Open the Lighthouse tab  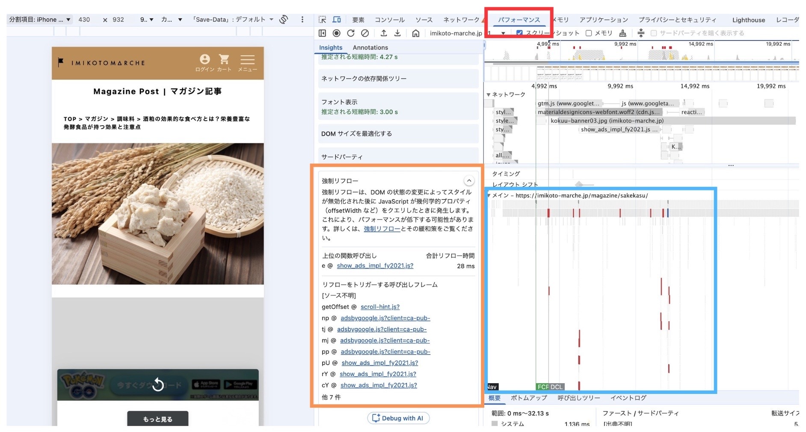[749, 20]
